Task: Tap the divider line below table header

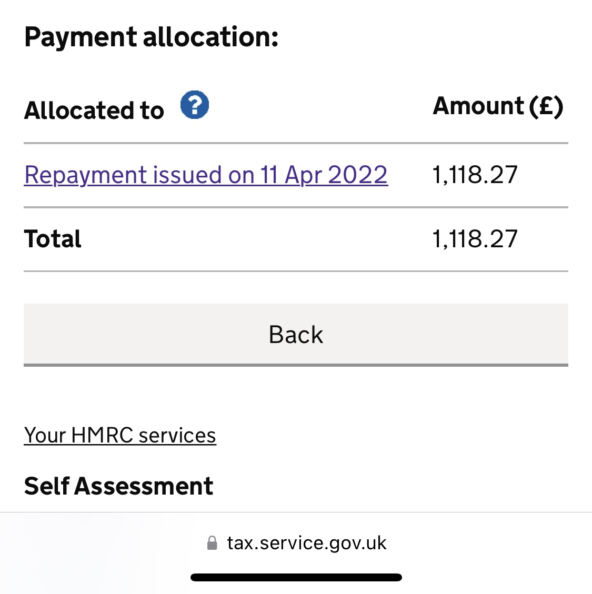Action: pos(296,143)
